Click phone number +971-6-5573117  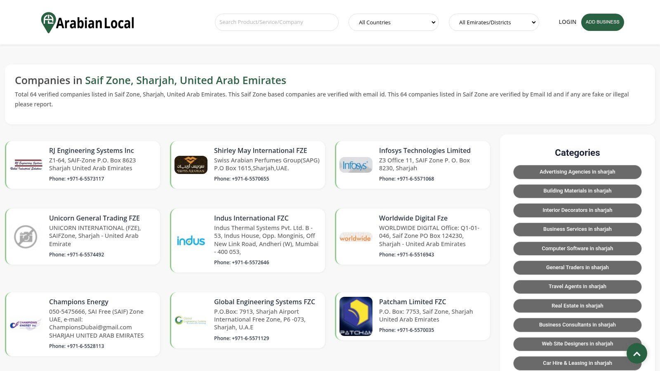click(85, 179)
